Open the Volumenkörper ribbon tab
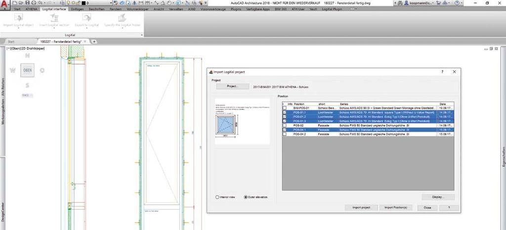 [x=138, y=9]
